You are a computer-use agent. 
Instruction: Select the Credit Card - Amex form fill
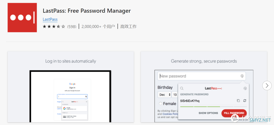click(x=75, y=117)
